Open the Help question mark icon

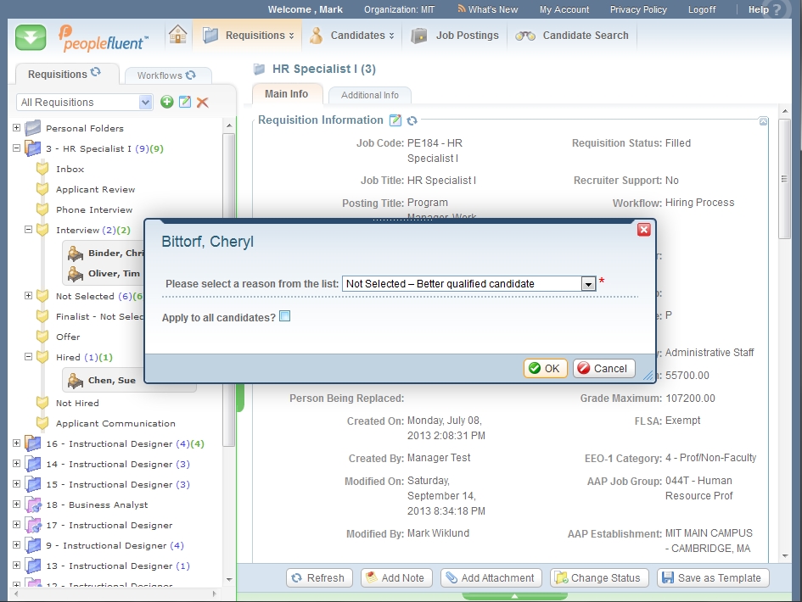[776, 10]
